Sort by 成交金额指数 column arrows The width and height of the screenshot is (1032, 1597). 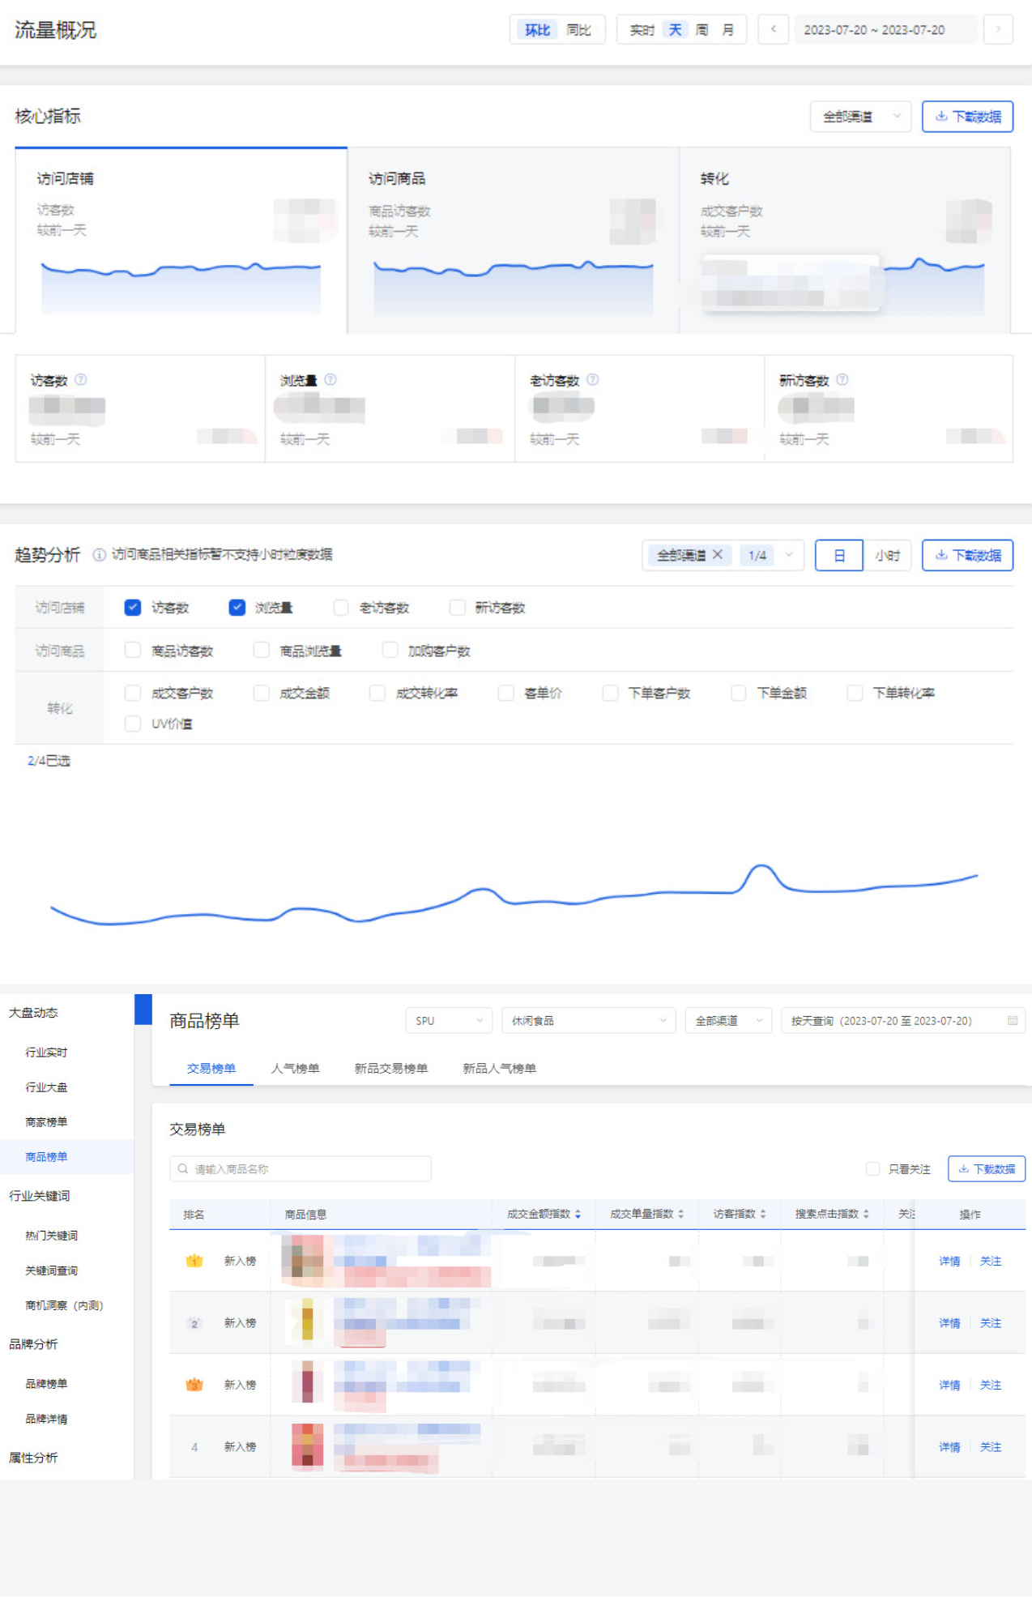[x=578, y=1214]
